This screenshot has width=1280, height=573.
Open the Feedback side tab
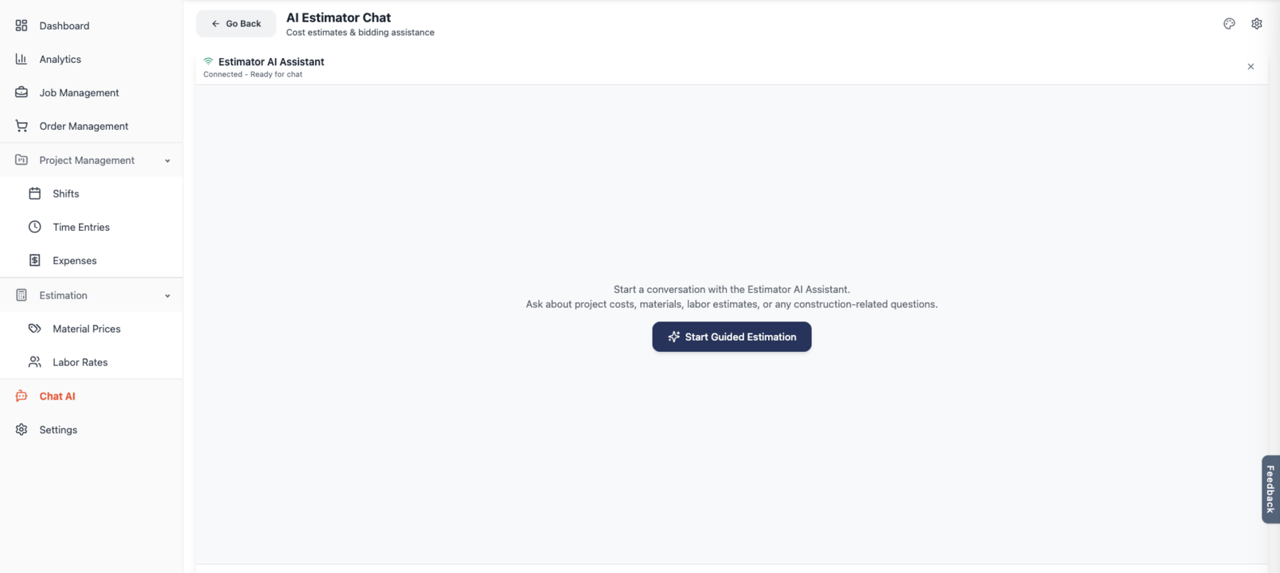coord(1270,489)
